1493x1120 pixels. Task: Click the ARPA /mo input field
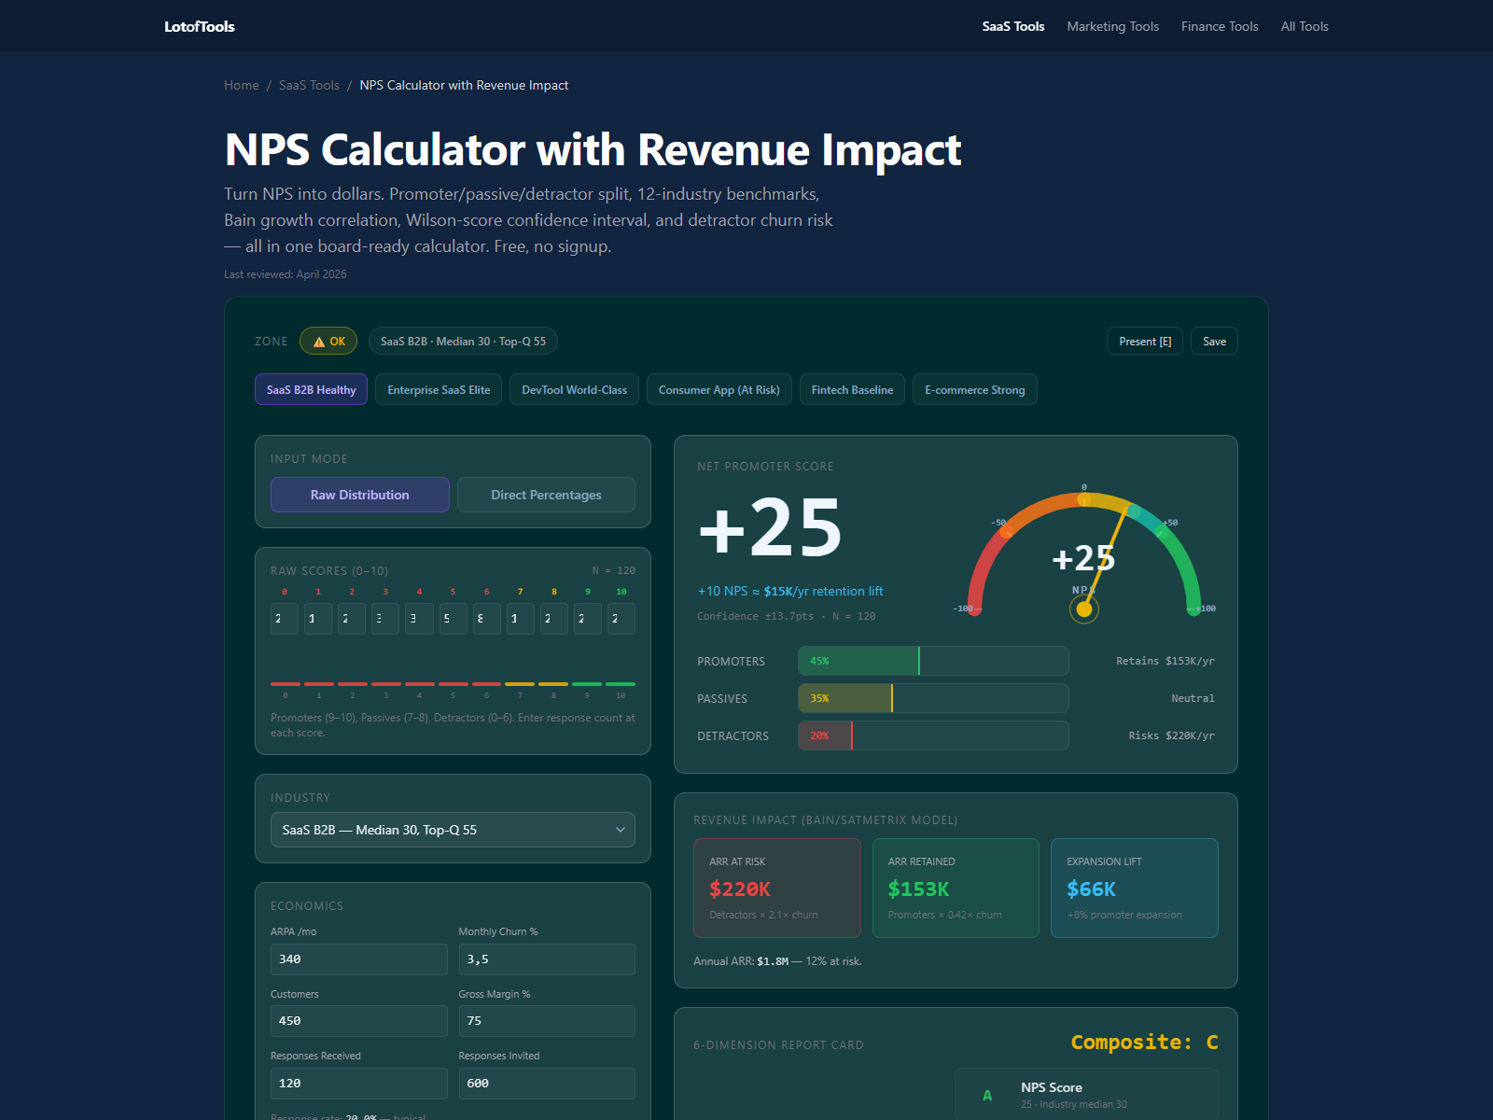[x=358, y=959]
